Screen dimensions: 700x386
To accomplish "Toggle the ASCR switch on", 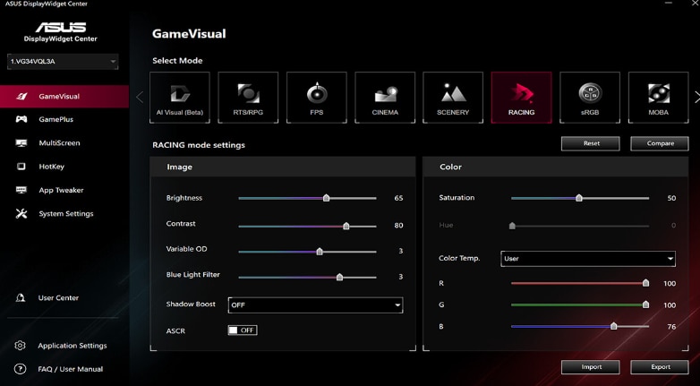I will pyautogui.click(x=242, y=330).
